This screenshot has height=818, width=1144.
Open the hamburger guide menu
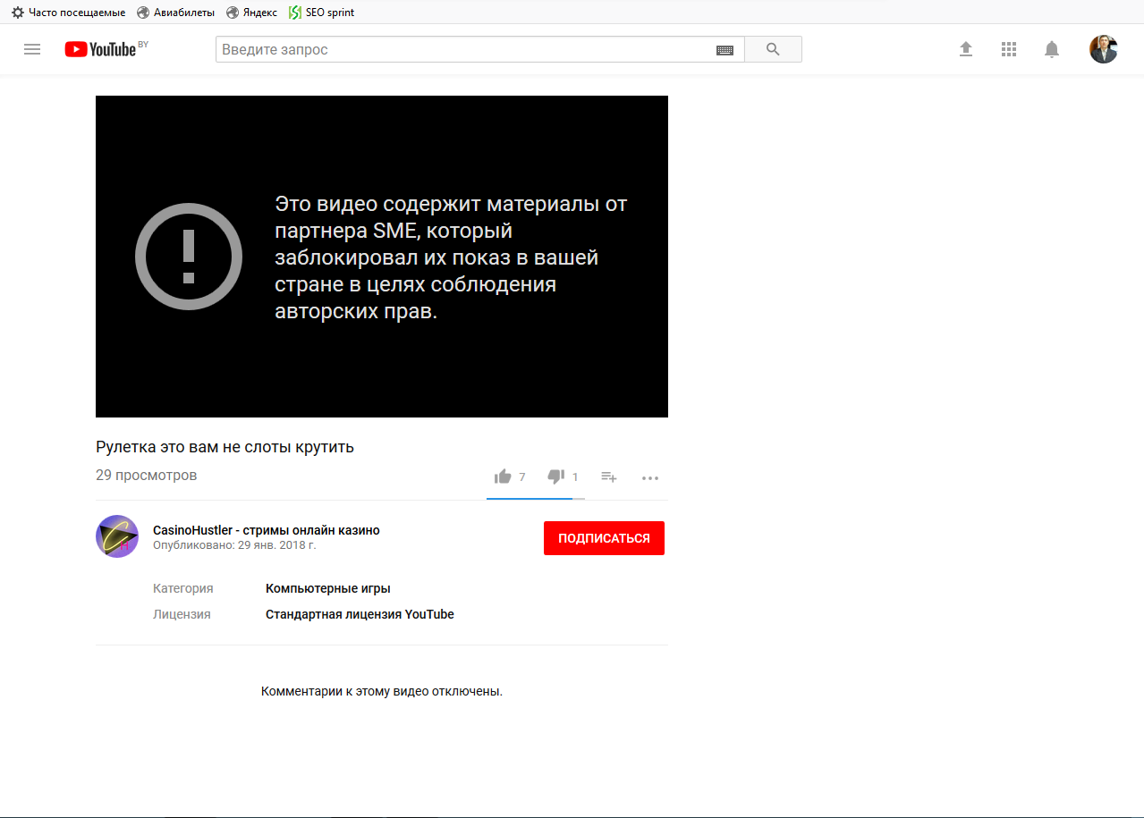(32, 49)
